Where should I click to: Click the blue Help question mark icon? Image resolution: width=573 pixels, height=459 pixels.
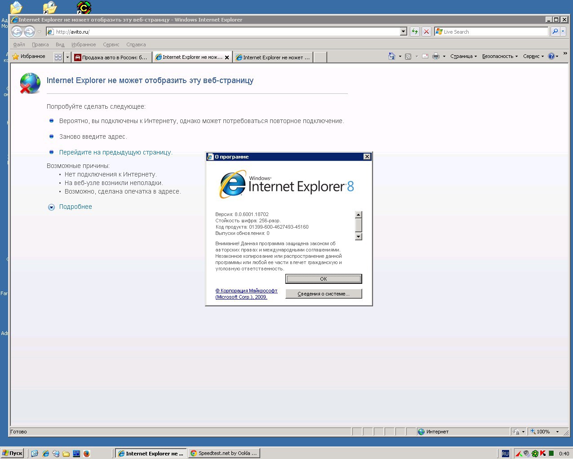pos(551,57)
